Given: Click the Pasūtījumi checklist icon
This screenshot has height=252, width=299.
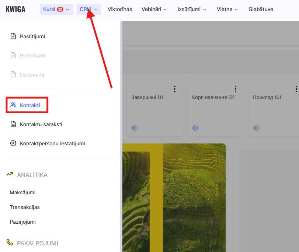Looking at the screenshot, I should click(x=13, y=36).
